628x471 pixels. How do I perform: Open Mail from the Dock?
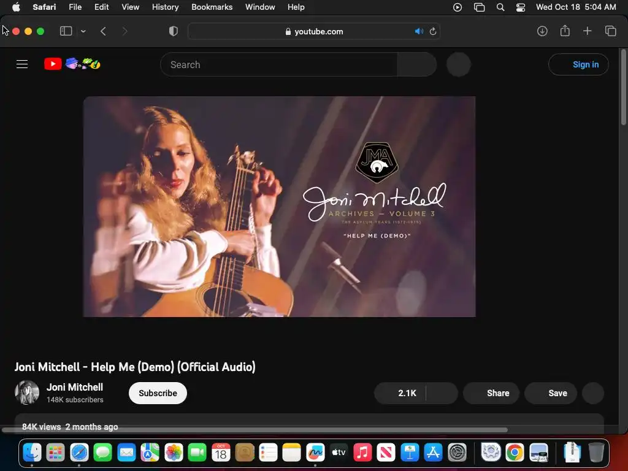[126, 453]
